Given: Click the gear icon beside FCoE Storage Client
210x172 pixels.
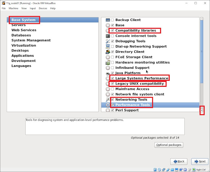Looking at the screenshot, I should (108, 57).
